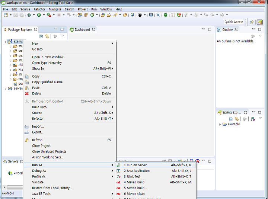The width and height of the screenshot is (268, 199).
Task: Click the Open Perspective icon
Action: [x=251, y=22]
